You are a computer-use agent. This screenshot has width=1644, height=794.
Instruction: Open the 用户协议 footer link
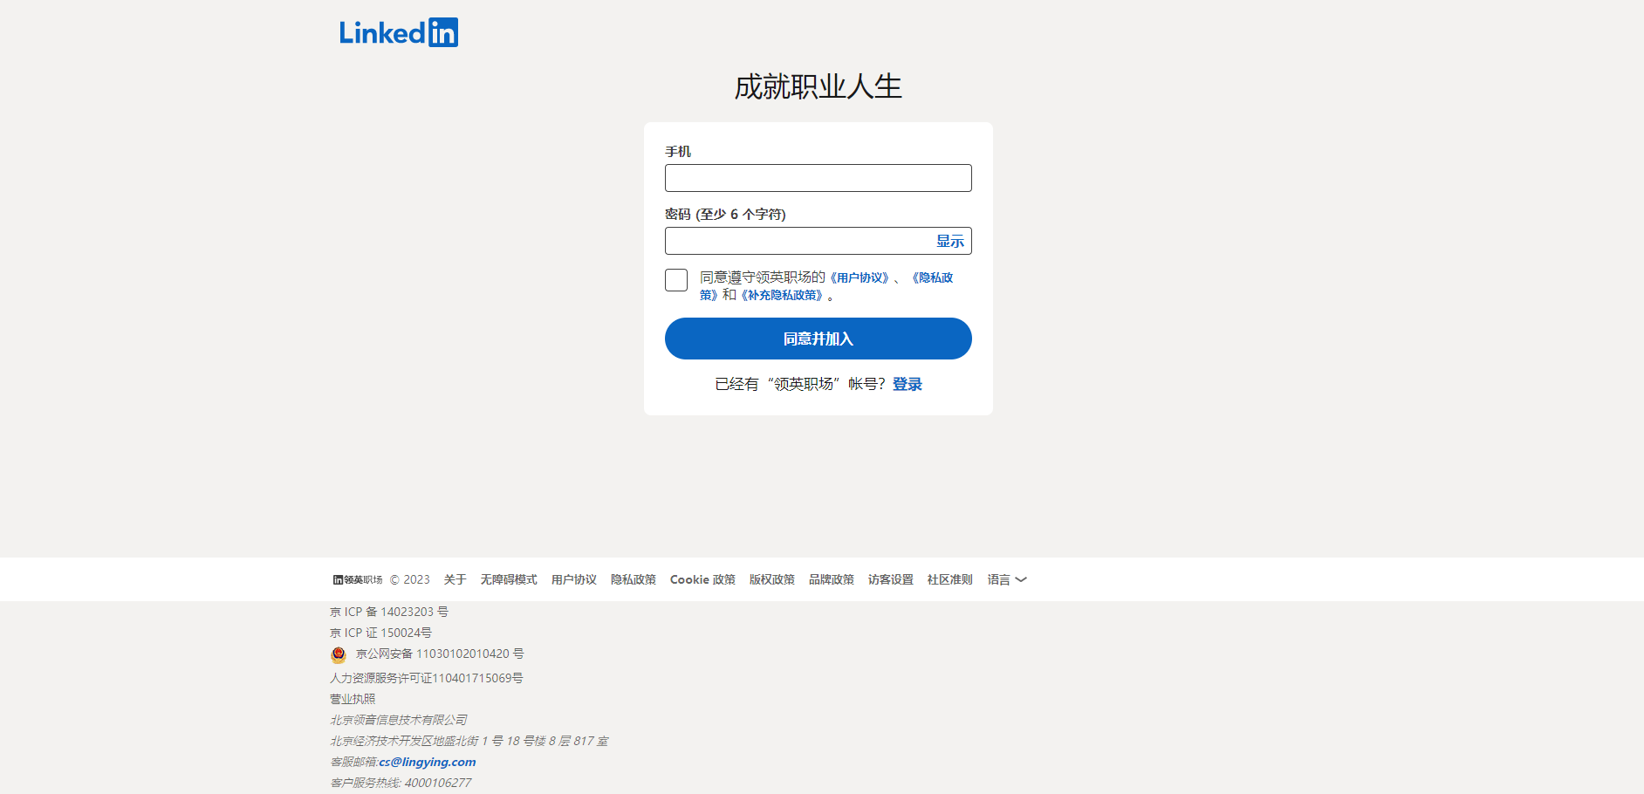pos(573,578)
